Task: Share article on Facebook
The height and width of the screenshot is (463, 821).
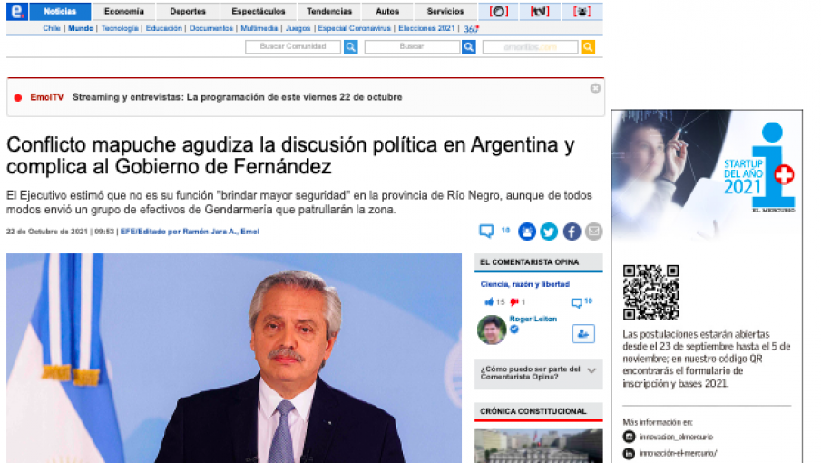Action: coord(572,231)
